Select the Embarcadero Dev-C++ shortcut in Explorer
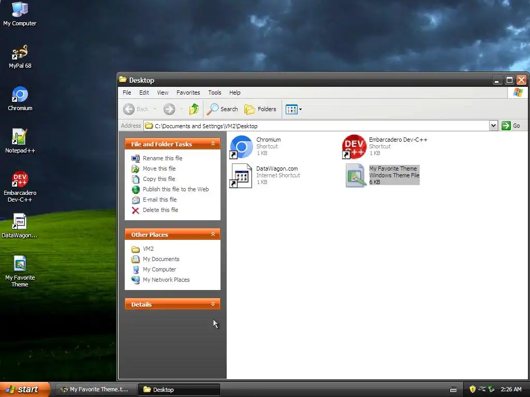 (354, 146)
